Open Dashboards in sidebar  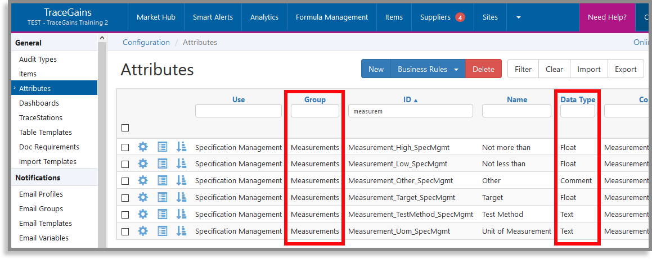click(x=39, y=103)
